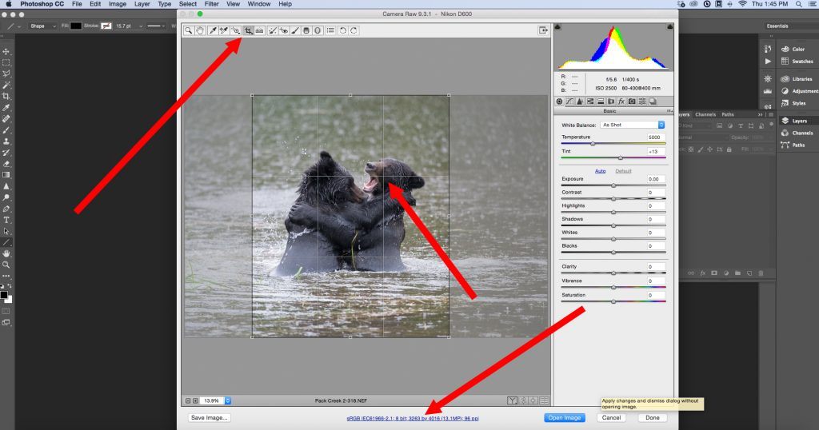Switch to the Channels tab
819x430 pixels.
pos(705,114)
